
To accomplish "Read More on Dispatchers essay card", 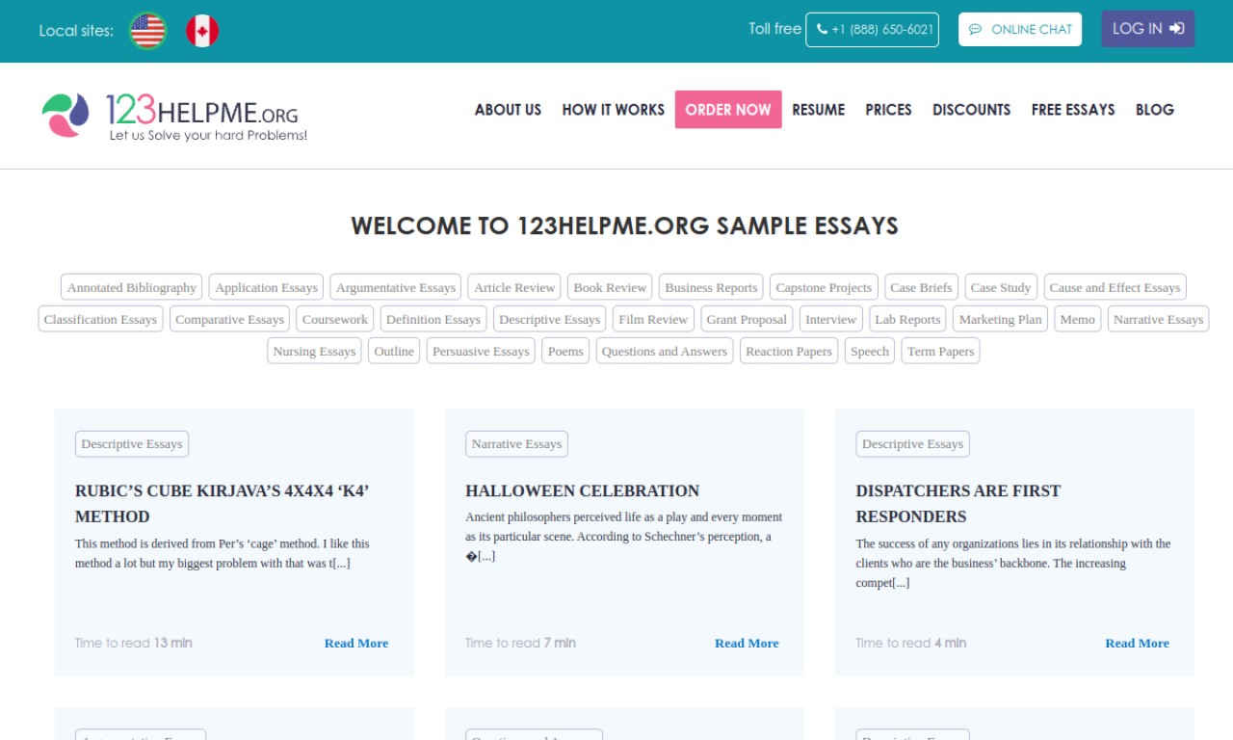I will [x=1137, y=643].
